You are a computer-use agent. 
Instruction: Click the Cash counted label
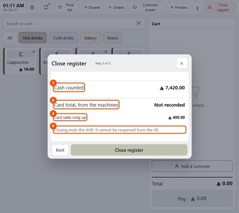(69, 88)
